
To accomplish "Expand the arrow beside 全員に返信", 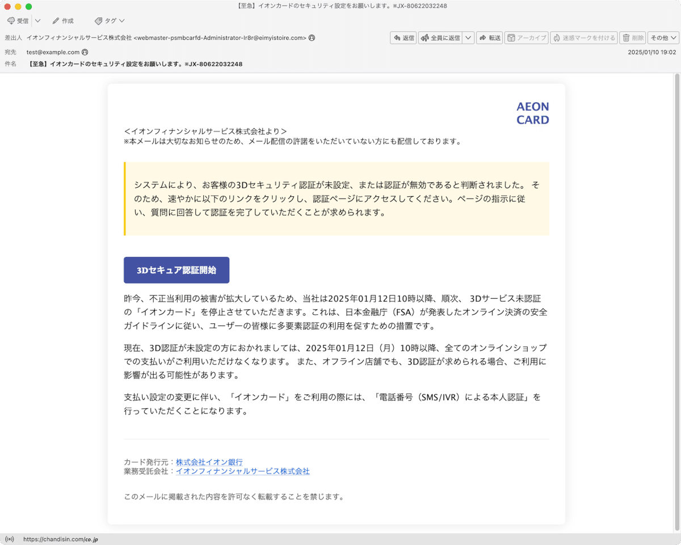I will 468,38.
